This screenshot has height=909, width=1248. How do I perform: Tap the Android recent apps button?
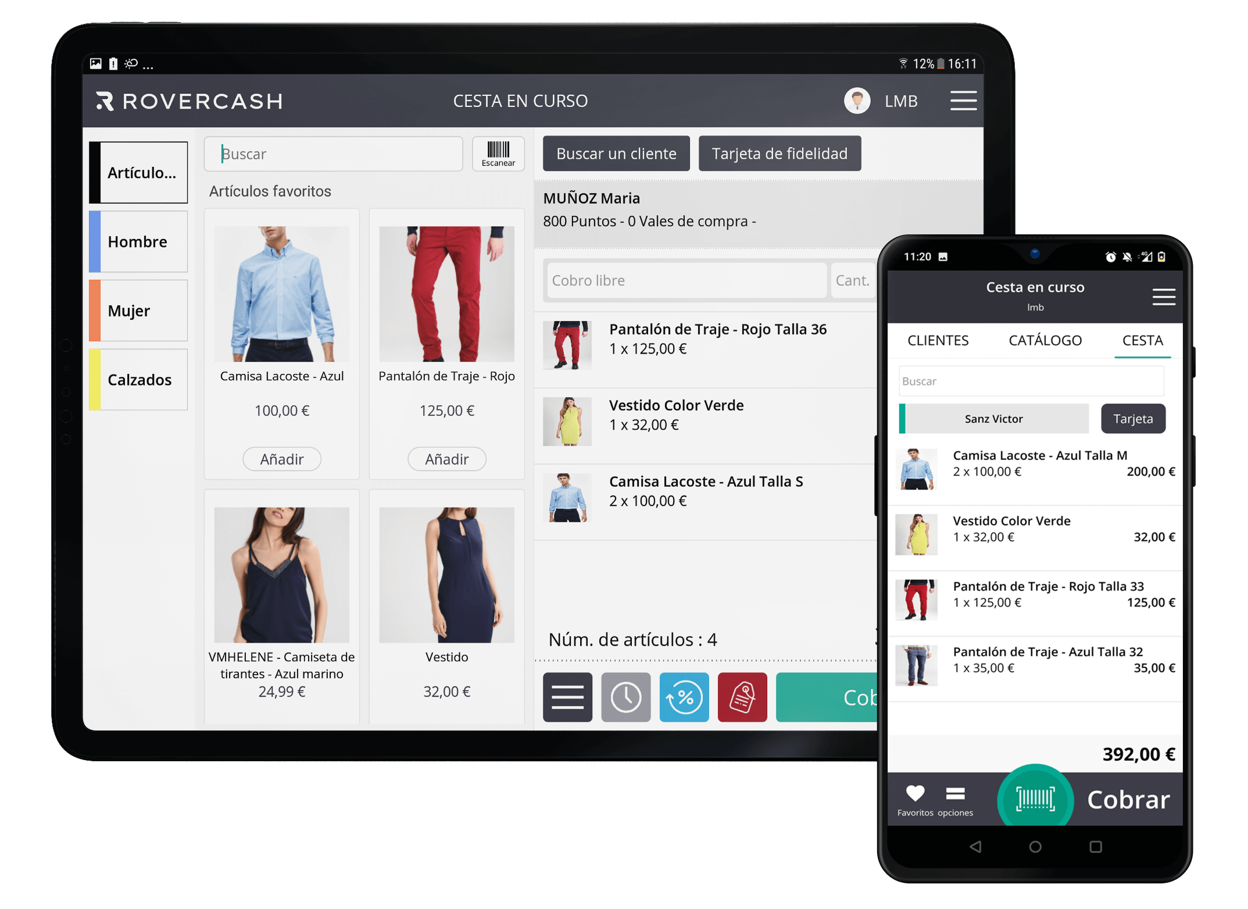pos(1095,847)
